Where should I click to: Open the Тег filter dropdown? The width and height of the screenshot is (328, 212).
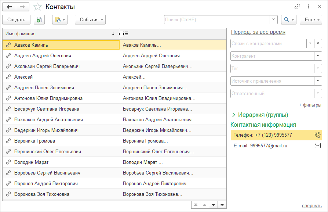(318, 69)
